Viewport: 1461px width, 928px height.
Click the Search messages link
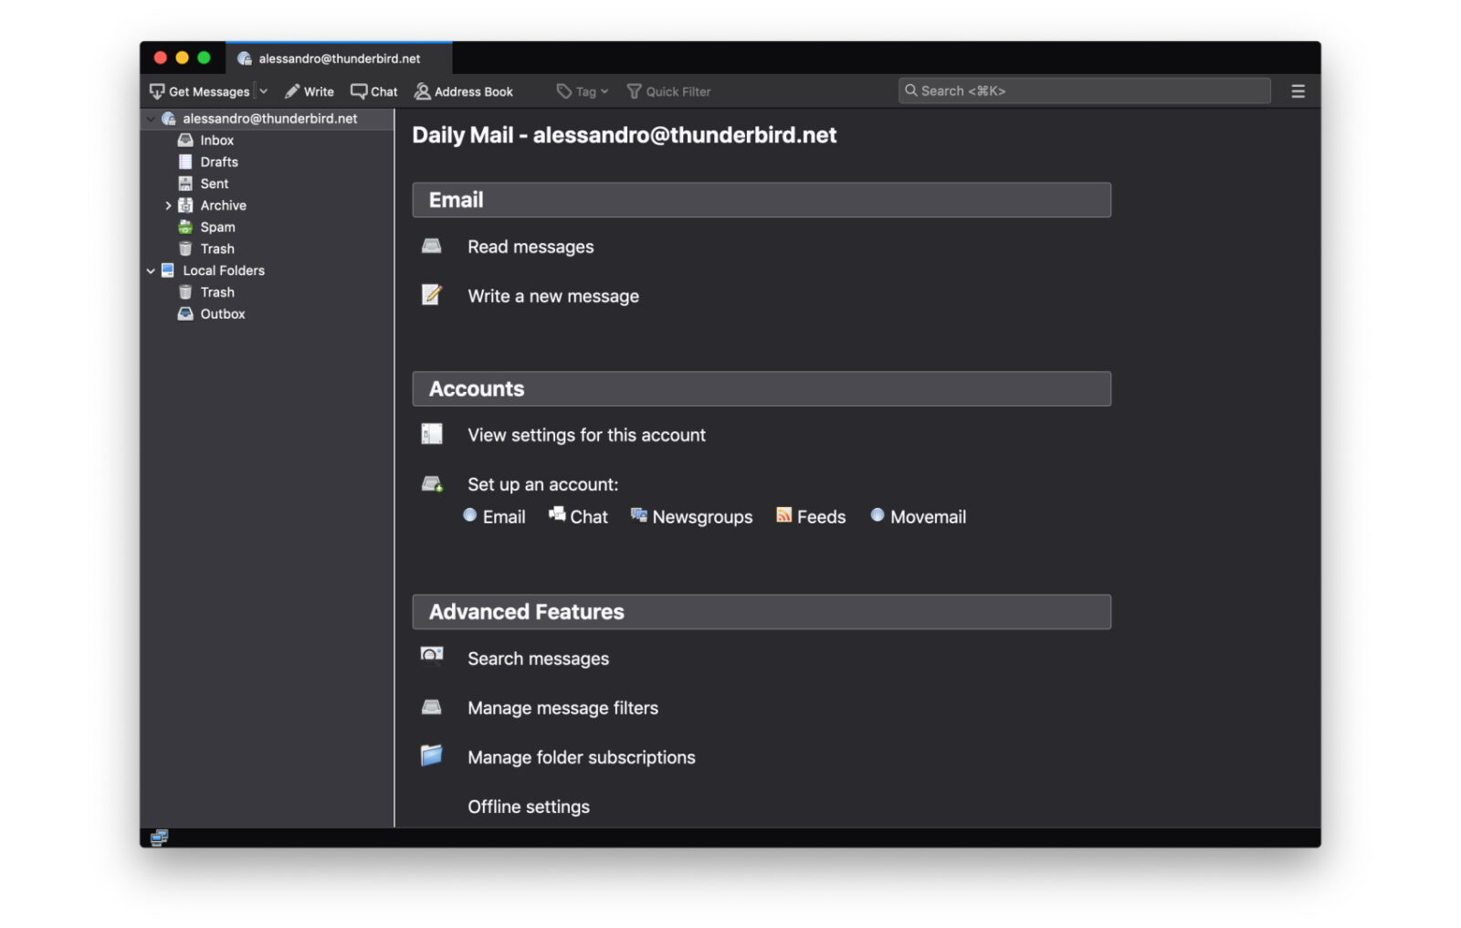click(538, 659)
